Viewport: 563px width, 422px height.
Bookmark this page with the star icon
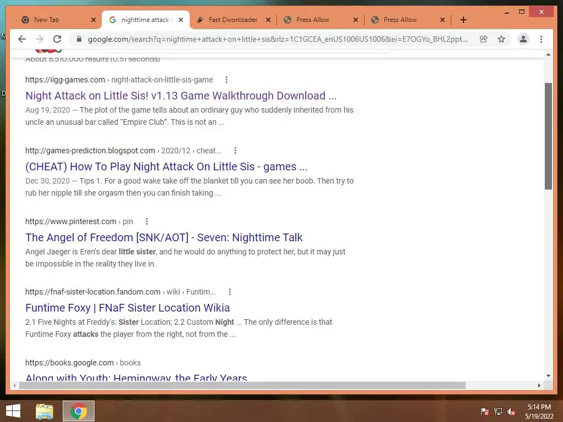pyautogui.click(x=501, y=39)
